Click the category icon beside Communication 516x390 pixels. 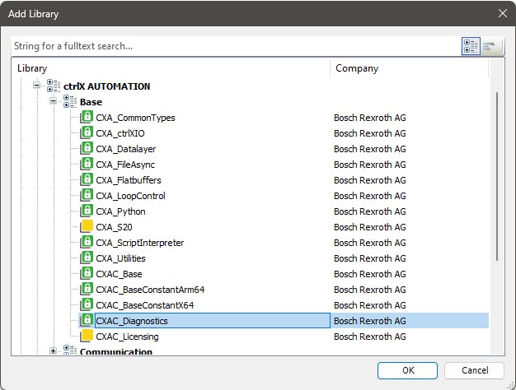pos(70,351)
